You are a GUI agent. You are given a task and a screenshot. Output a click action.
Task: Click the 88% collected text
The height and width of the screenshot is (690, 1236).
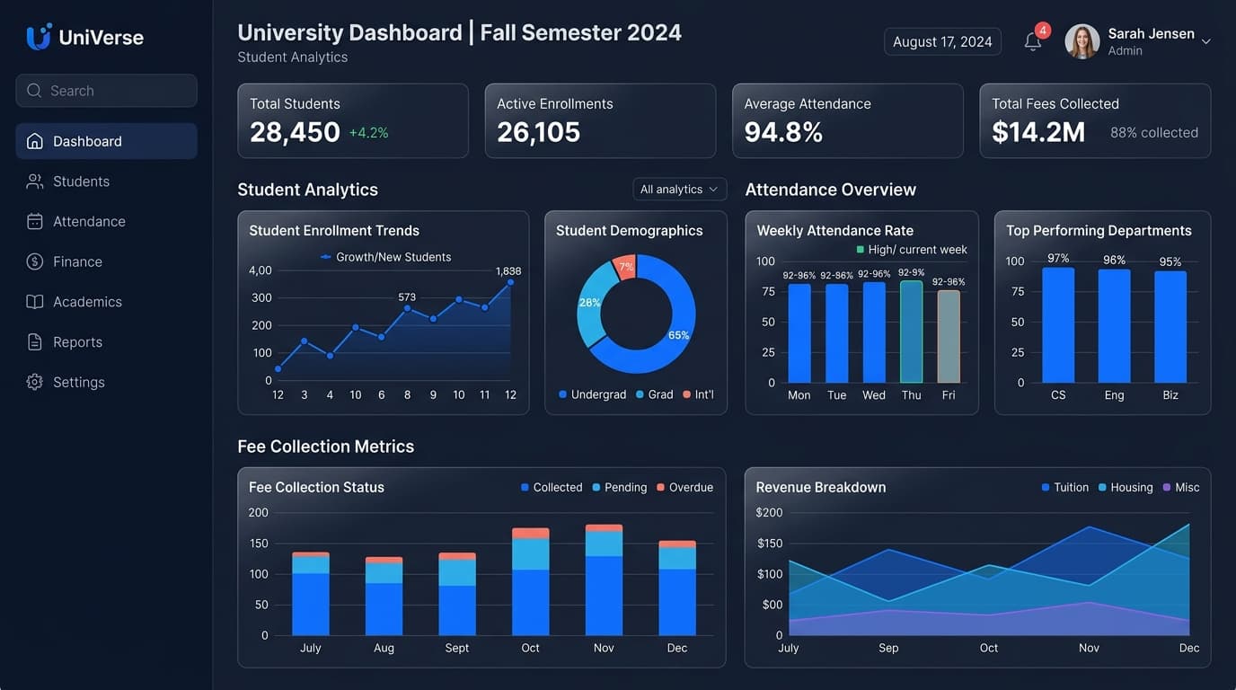tap(1154, 133)
